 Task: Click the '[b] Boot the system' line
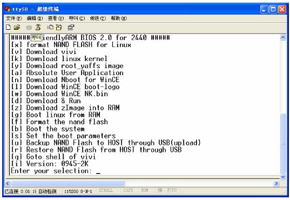[x=48, y=129]
